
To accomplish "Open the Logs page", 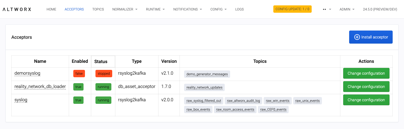I will (239, 9).
